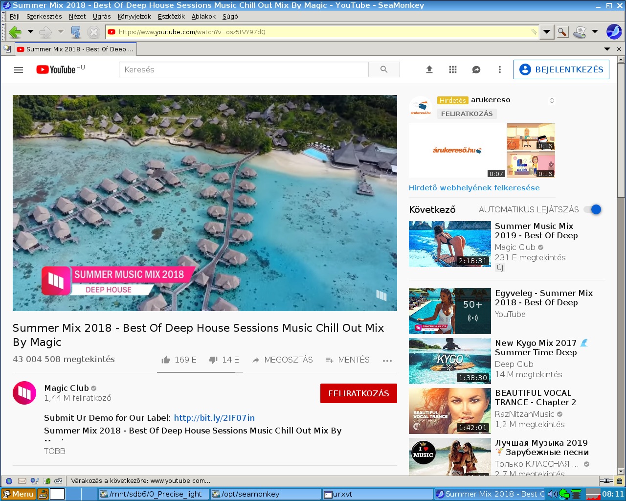Click the Magic Club channel avatar
The height and width of the screenshot is (501, 626).
24,393
